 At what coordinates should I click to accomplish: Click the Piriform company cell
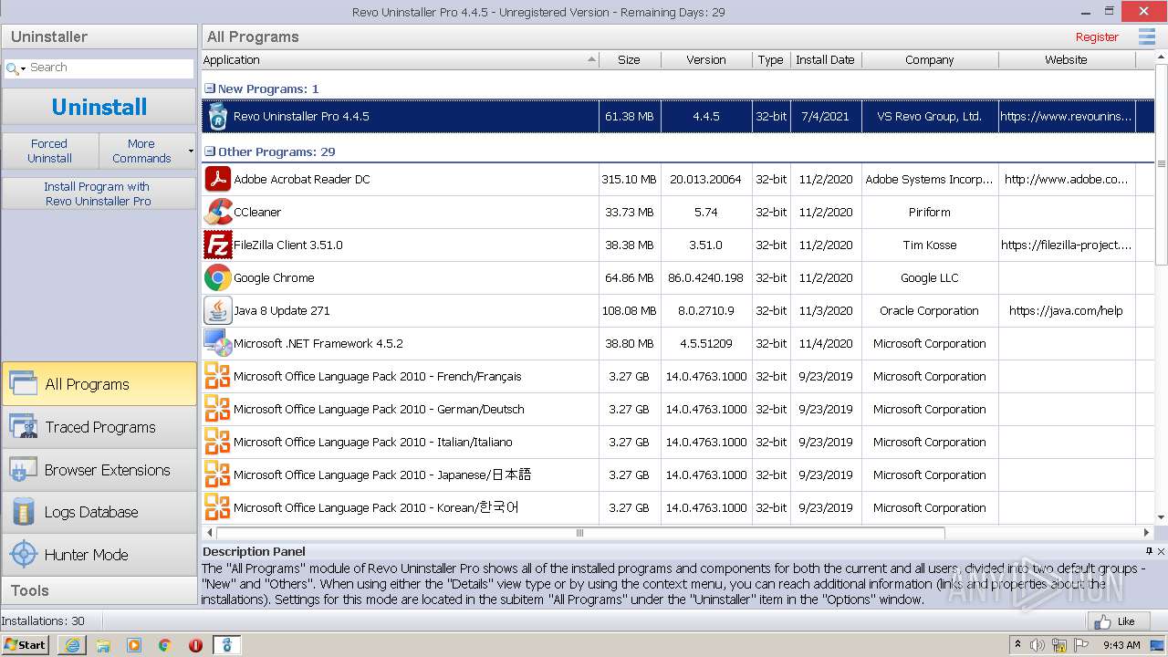pyautogui.click(x=930, y=212)
